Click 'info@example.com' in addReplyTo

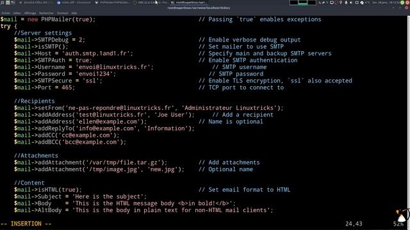[x=106, y=128]
